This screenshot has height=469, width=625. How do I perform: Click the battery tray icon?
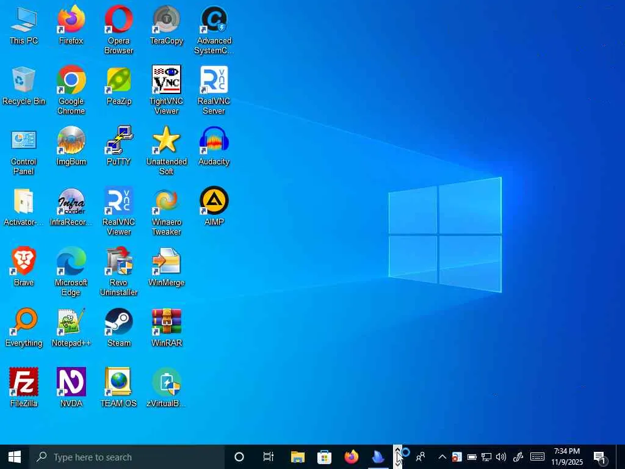(x=472, y=457)
